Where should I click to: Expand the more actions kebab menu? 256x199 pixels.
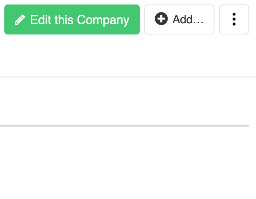tap(234, 19)
